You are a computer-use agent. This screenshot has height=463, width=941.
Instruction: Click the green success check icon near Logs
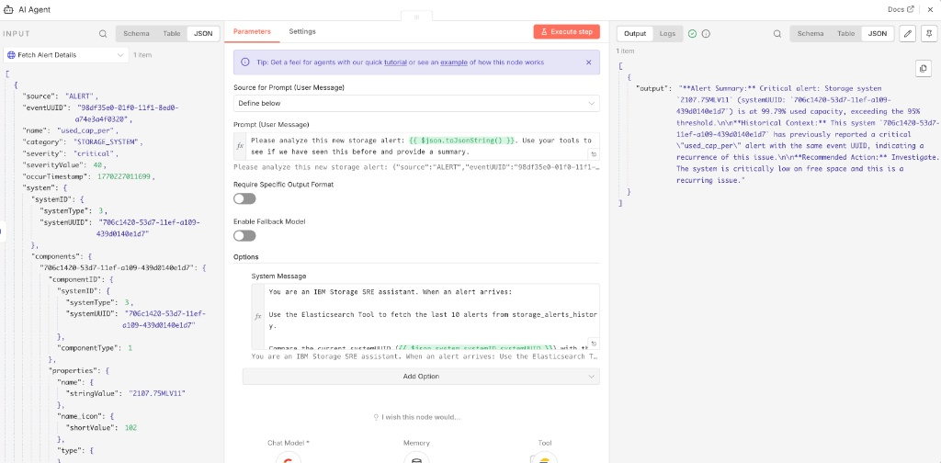(x=693, y=34)
